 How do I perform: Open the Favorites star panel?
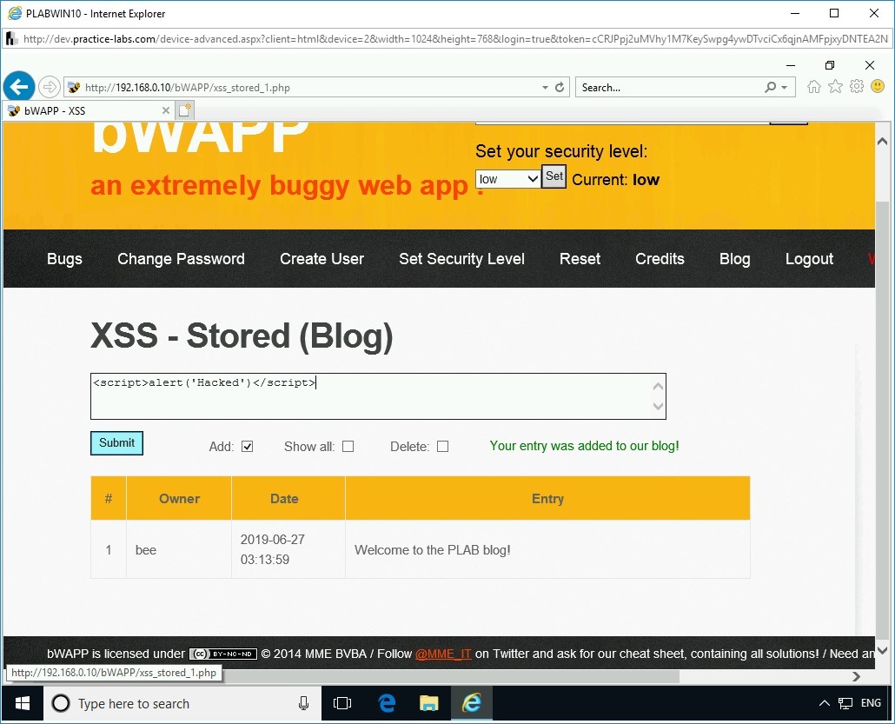click(835, 86)
